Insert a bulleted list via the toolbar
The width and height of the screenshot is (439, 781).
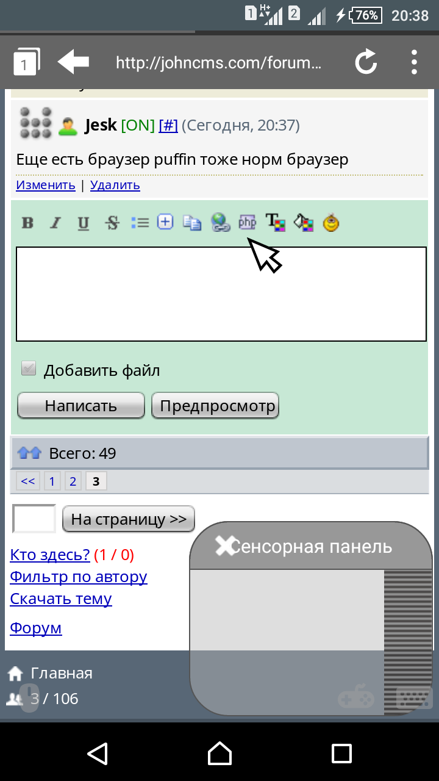coord(140,223)
